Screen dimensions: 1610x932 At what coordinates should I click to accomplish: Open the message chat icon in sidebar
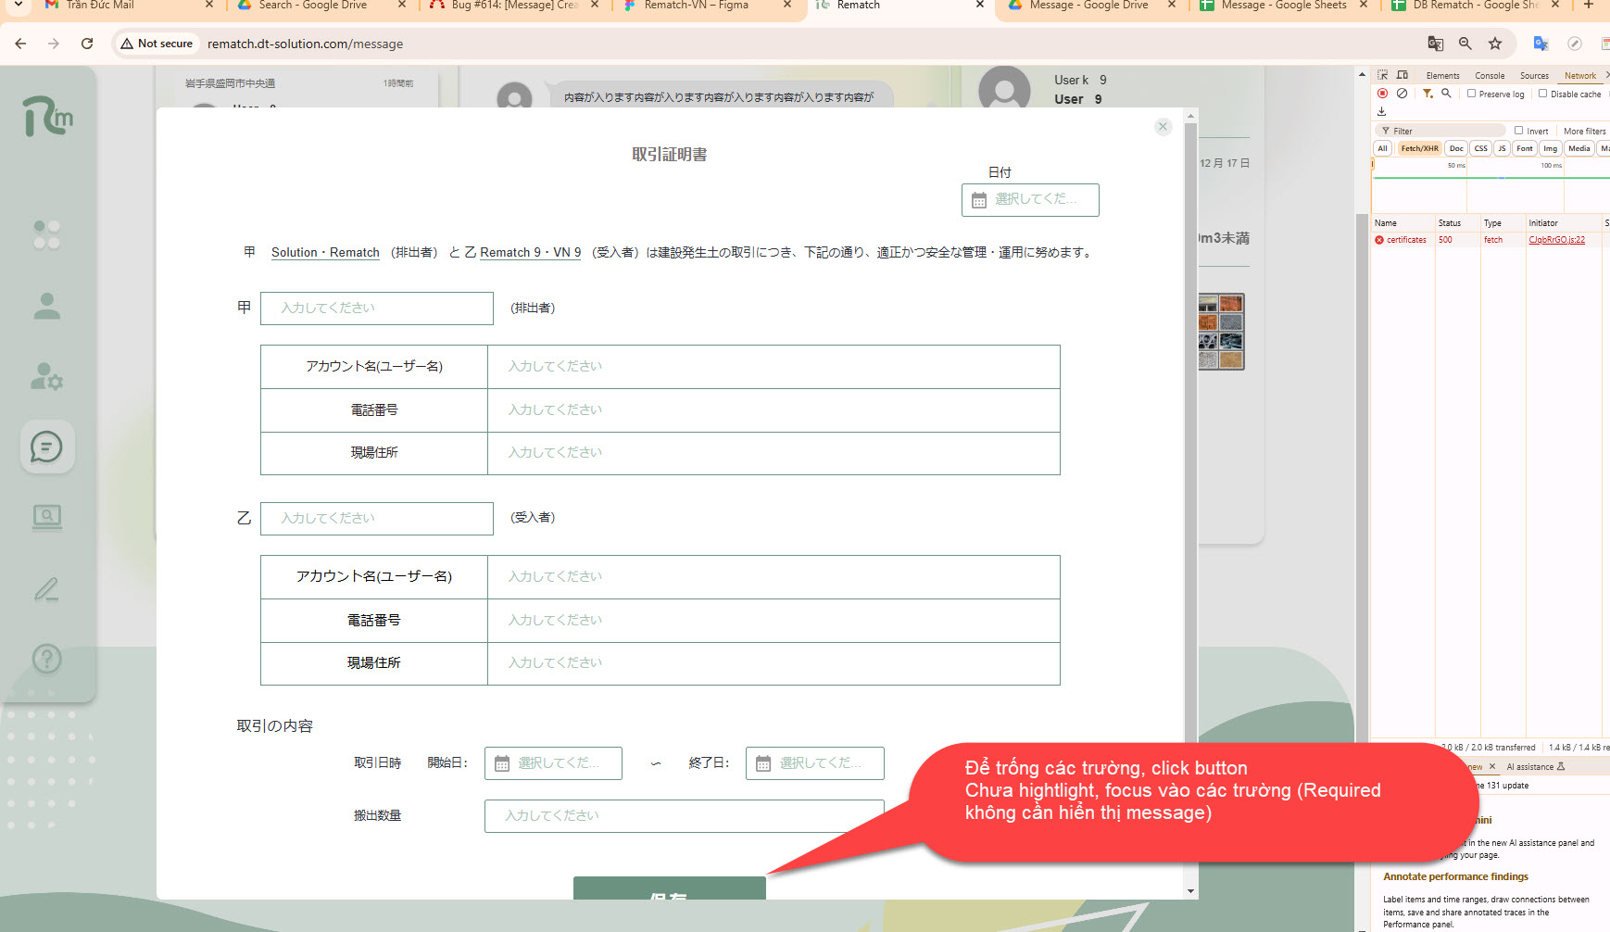pyautogui.click(x=46, y=447)
